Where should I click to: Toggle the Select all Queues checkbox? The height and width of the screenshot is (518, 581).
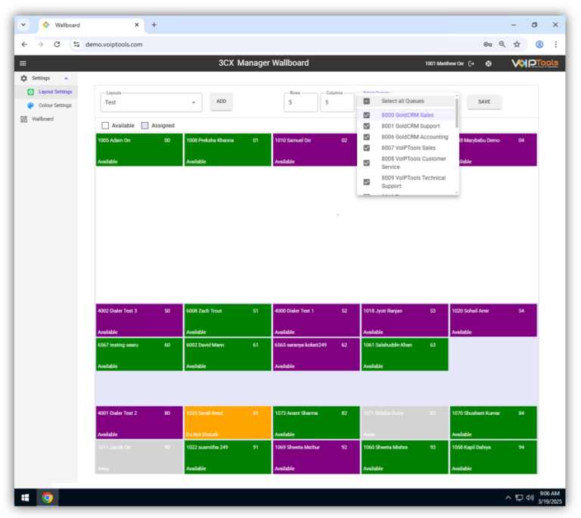[366, 101]
